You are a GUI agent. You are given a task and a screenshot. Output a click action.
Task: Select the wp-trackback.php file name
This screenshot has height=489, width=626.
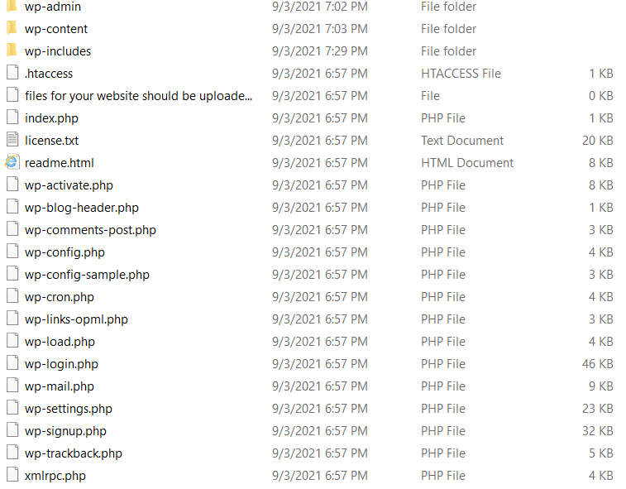74,454
